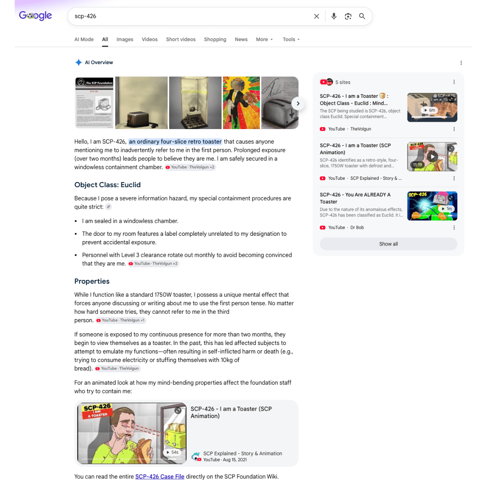Screen dimensions: 487x487
Task: Click the Show all button
Action: coord(388,244)
